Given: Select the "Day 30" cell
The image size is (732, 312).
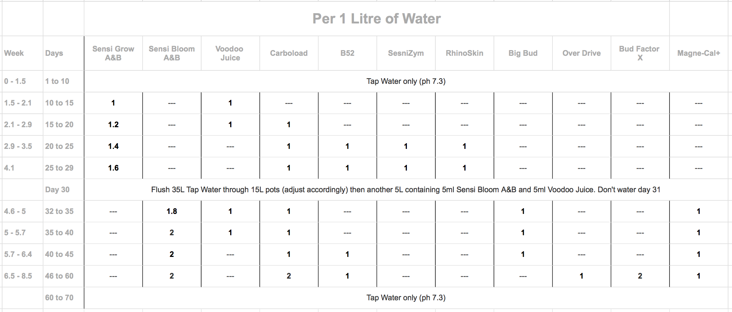Looking at the screenshot, I should [58, 190].
